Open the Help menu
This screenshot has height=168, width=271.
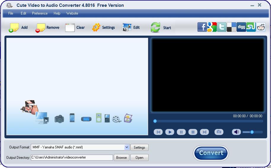pos(57,13)
